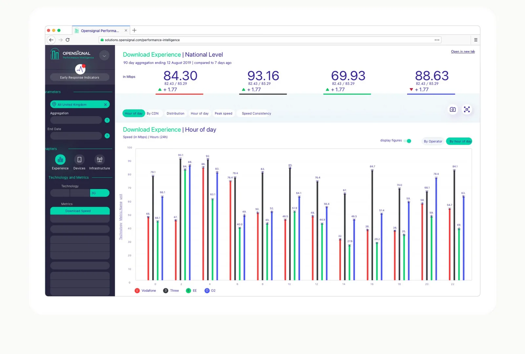Click the Early Response Indicators pulse icon
Screen dimensions: 525x354
coord(80,69)
